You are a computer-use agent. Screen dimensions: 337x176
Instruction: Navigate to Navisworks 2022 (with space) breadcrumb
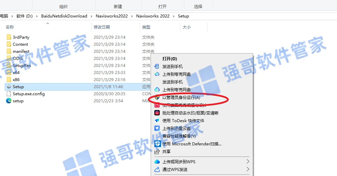153,16
